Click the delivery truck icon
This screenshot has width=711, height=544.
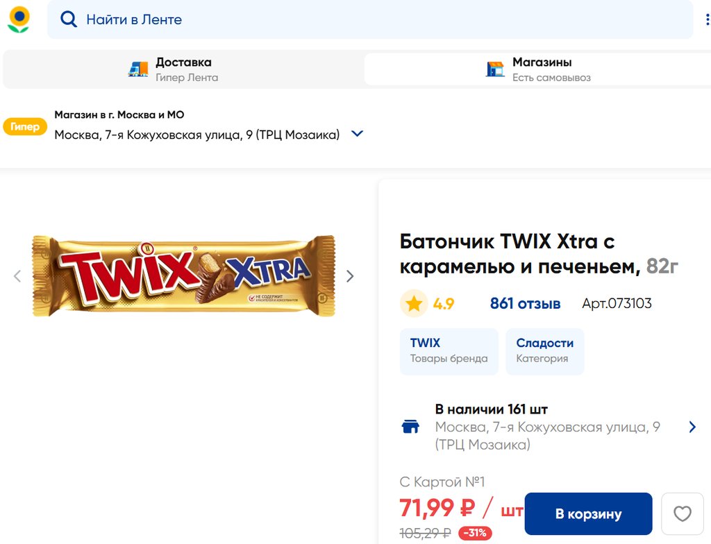(x=138, y=69)
